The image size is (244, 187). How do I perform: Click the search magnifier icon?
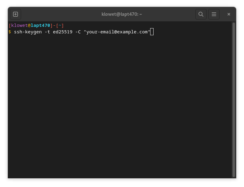[201, 14]
